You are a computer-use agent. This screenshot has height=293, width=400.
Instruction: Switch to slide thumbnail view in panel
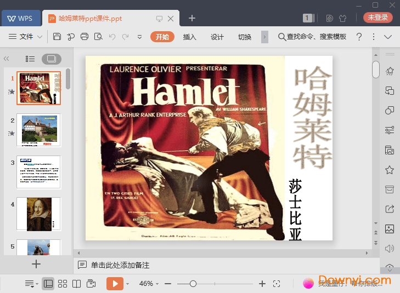51,59
